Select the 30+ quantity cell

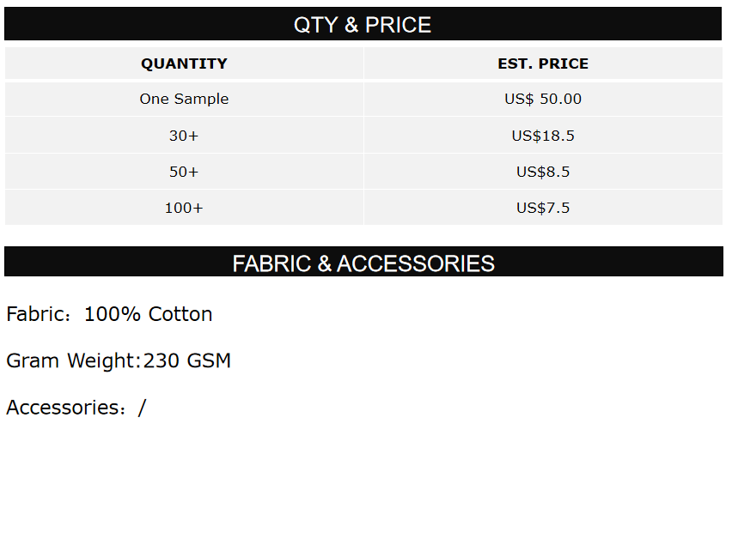click(184, 136)
